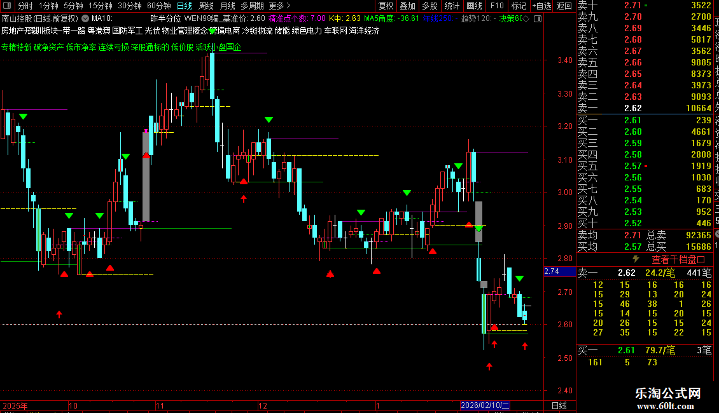Click the MA10: indicator label
719x413 pixels.
pos(102,18)
